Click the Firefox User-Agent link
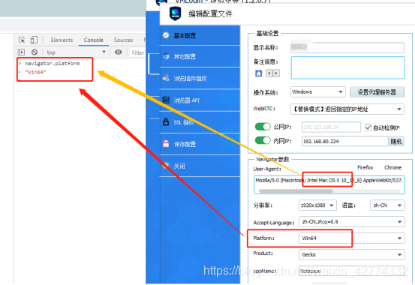This screenshot has width=415, height=285. pos(365,167)
